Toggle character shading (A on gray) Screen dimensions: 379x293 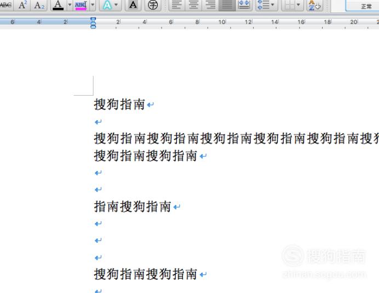coord(133,5)
